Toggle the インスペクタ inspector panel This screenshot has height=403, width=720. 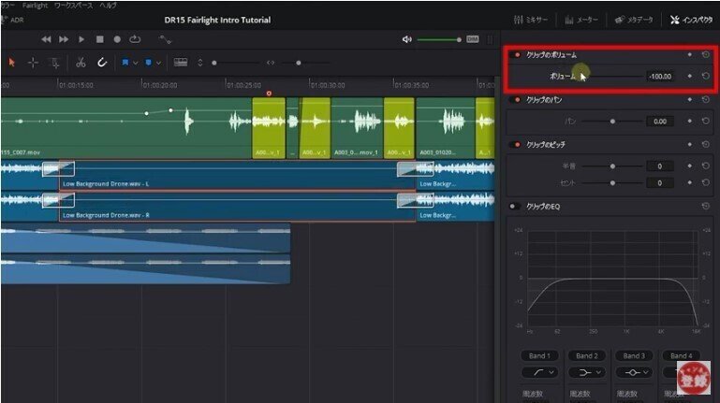pos(691,20)
